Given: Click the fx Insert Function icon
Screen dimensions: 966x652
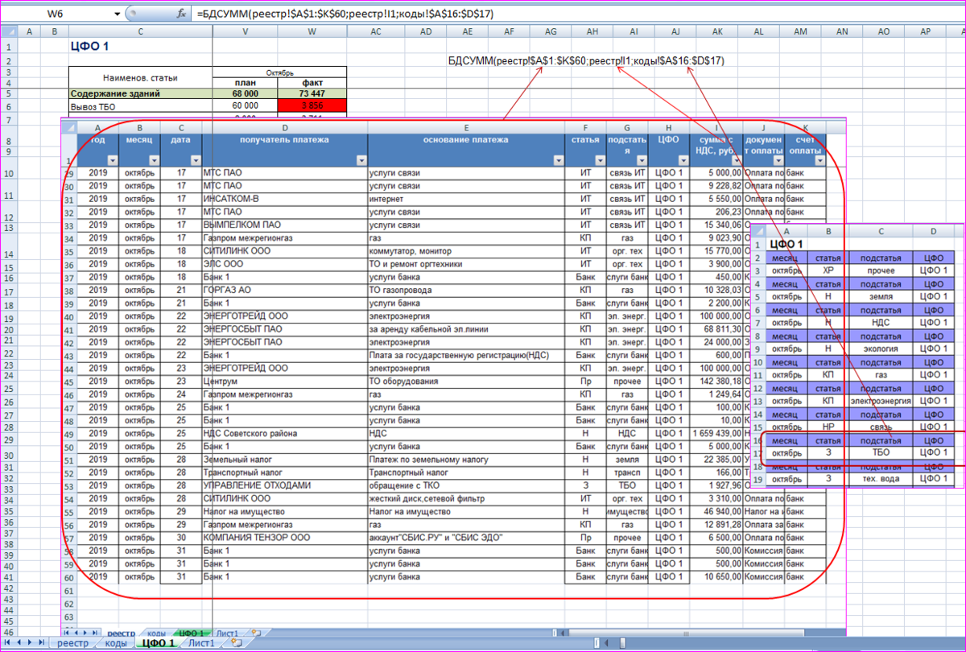Looking at the screenshot, I should pos(181,14).
